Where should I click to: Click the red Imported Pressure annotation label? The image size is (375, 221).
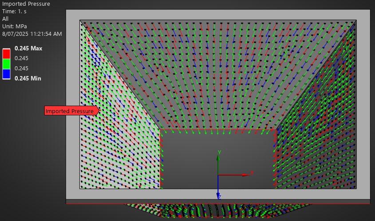click(x=71, y=111)
